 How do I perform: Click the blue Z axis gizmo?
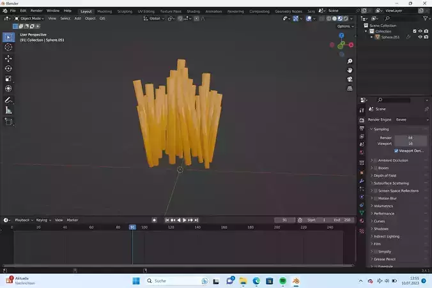[x=342, y=36]
